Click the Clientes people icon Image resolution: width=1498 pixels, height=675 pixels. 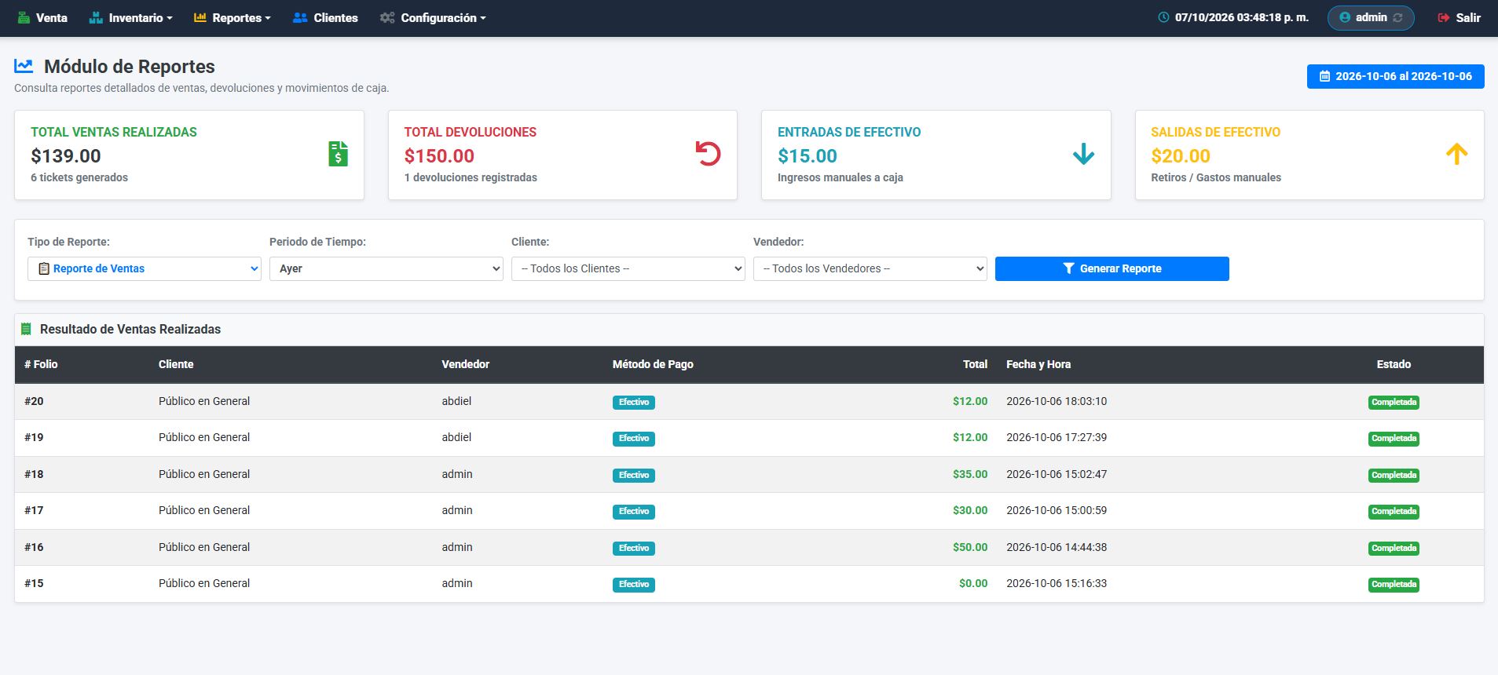pyautogui.click(x=300, y=18)
